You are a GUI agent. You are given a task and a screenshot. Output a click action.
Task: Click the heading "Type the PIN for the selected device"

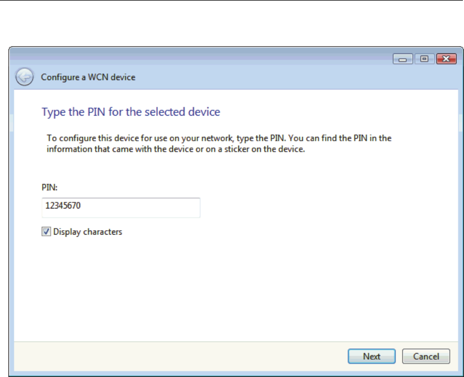(x=131, y=112)
